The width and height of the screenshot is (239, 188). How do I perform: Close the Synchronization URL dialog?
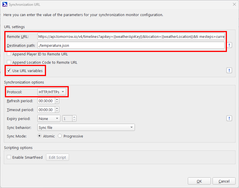pyautogui.click(x=234, y=5)
